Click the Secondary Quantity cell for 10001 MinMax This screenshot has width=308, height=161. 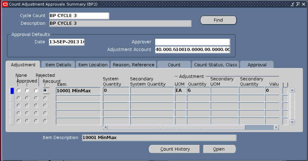[252, 91]
